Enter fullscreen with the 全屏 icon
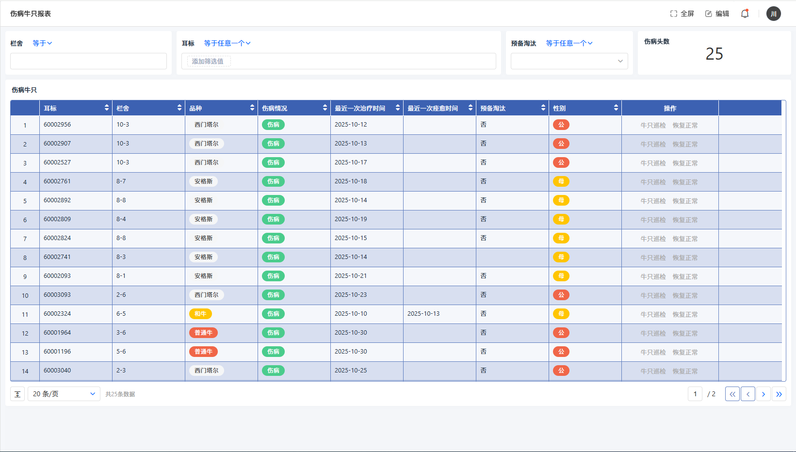796x452 pixels. (x=674, y=14)
